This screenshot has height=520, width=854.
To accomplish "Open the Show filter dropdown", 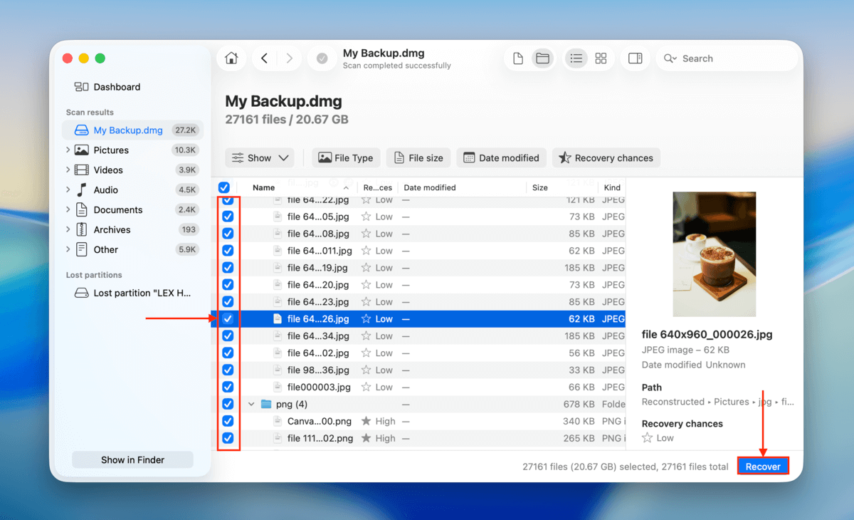I will point(259,157).
